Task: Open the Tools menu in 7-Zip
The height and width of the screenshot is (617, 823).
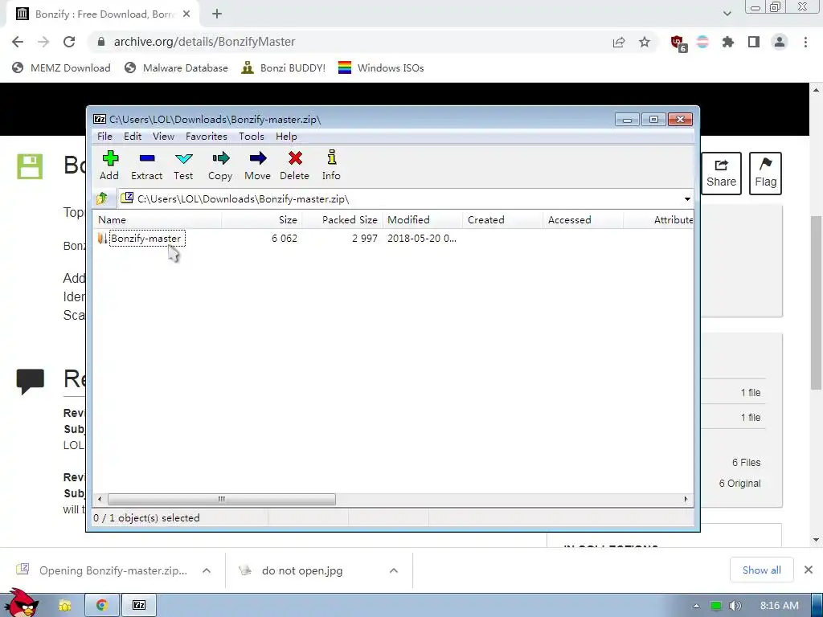Action: click(x=252, y=137)
